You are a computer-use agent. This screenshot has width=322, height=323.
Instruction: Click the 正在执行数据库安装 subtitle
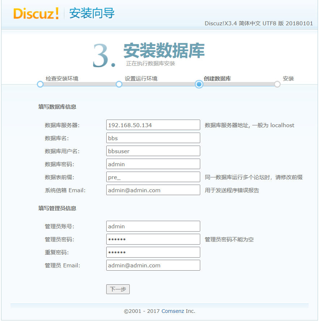(151, 64)
